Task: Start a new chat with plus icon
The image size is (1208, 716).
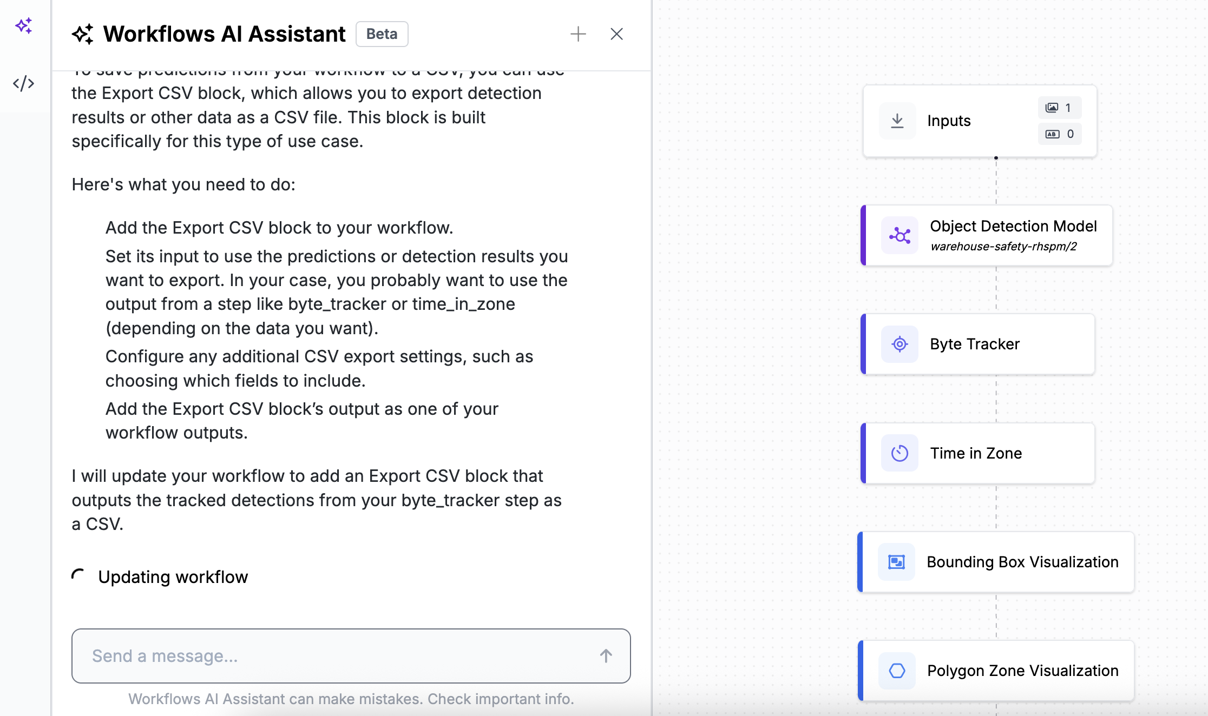Action: coord(578,34)
